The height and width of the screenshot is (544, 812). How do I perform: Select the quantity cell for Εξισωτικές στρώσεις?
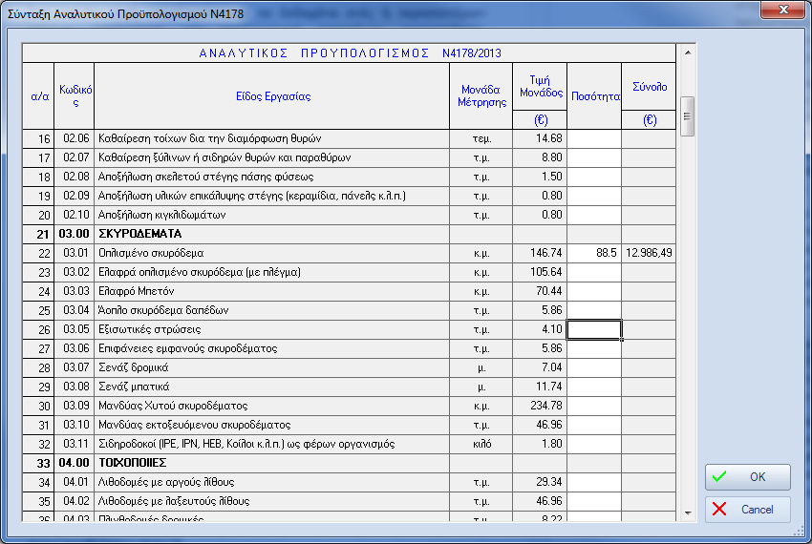[594, 329]
